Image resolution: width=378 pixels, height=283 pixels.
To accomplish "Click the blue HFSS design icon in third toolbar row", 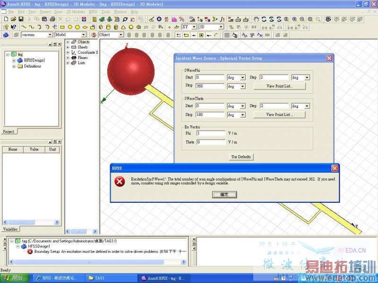I will (6, 35).
